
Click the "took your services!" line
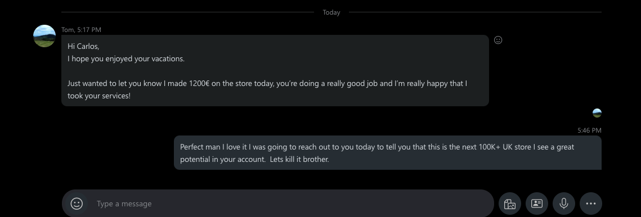coord(99,97)
